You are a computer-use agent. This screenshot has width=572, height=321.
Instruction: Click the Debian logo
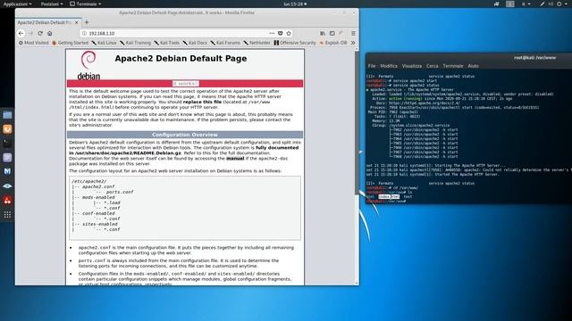[88, 65]
